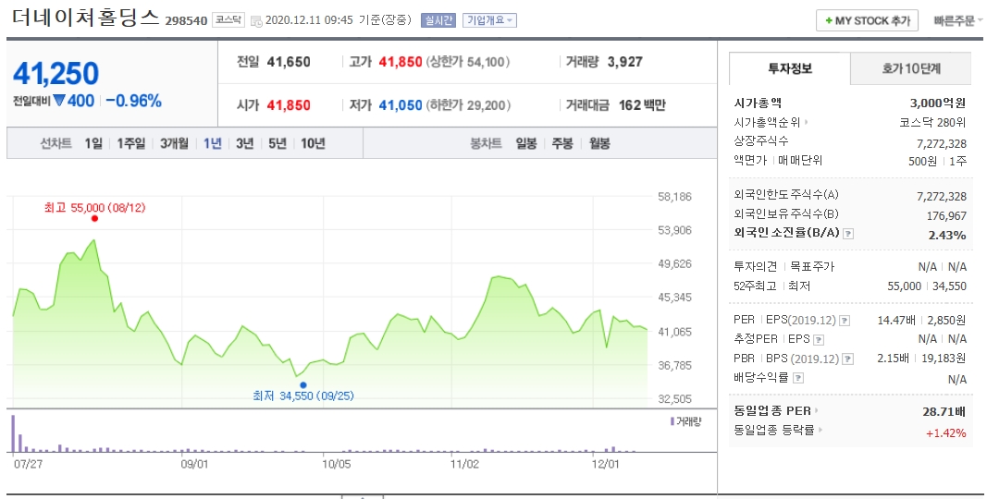987x499 pixels.
Task: Click the 28.71배 industry PER value
Action: click(944, 411)
